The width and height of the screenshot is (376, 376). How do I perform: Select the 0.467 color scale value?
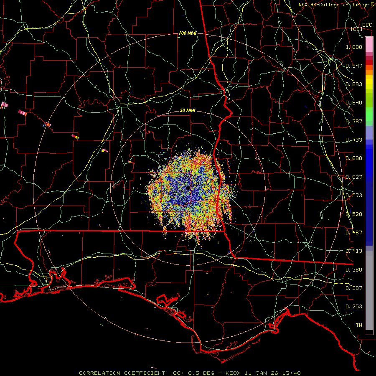(354, 232)
